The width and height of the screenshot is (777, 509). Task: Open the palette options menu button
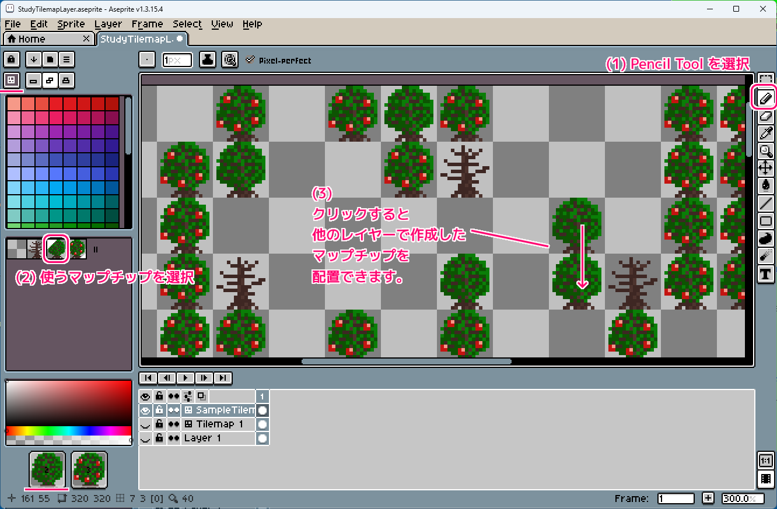coord(67,59)
